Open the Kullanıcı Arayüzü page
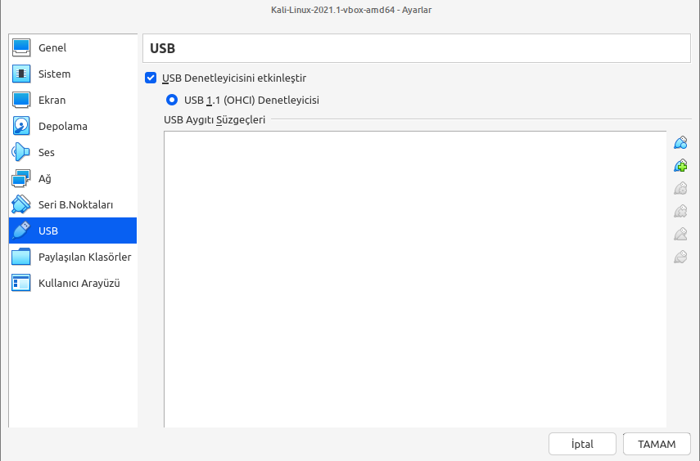 79,283
